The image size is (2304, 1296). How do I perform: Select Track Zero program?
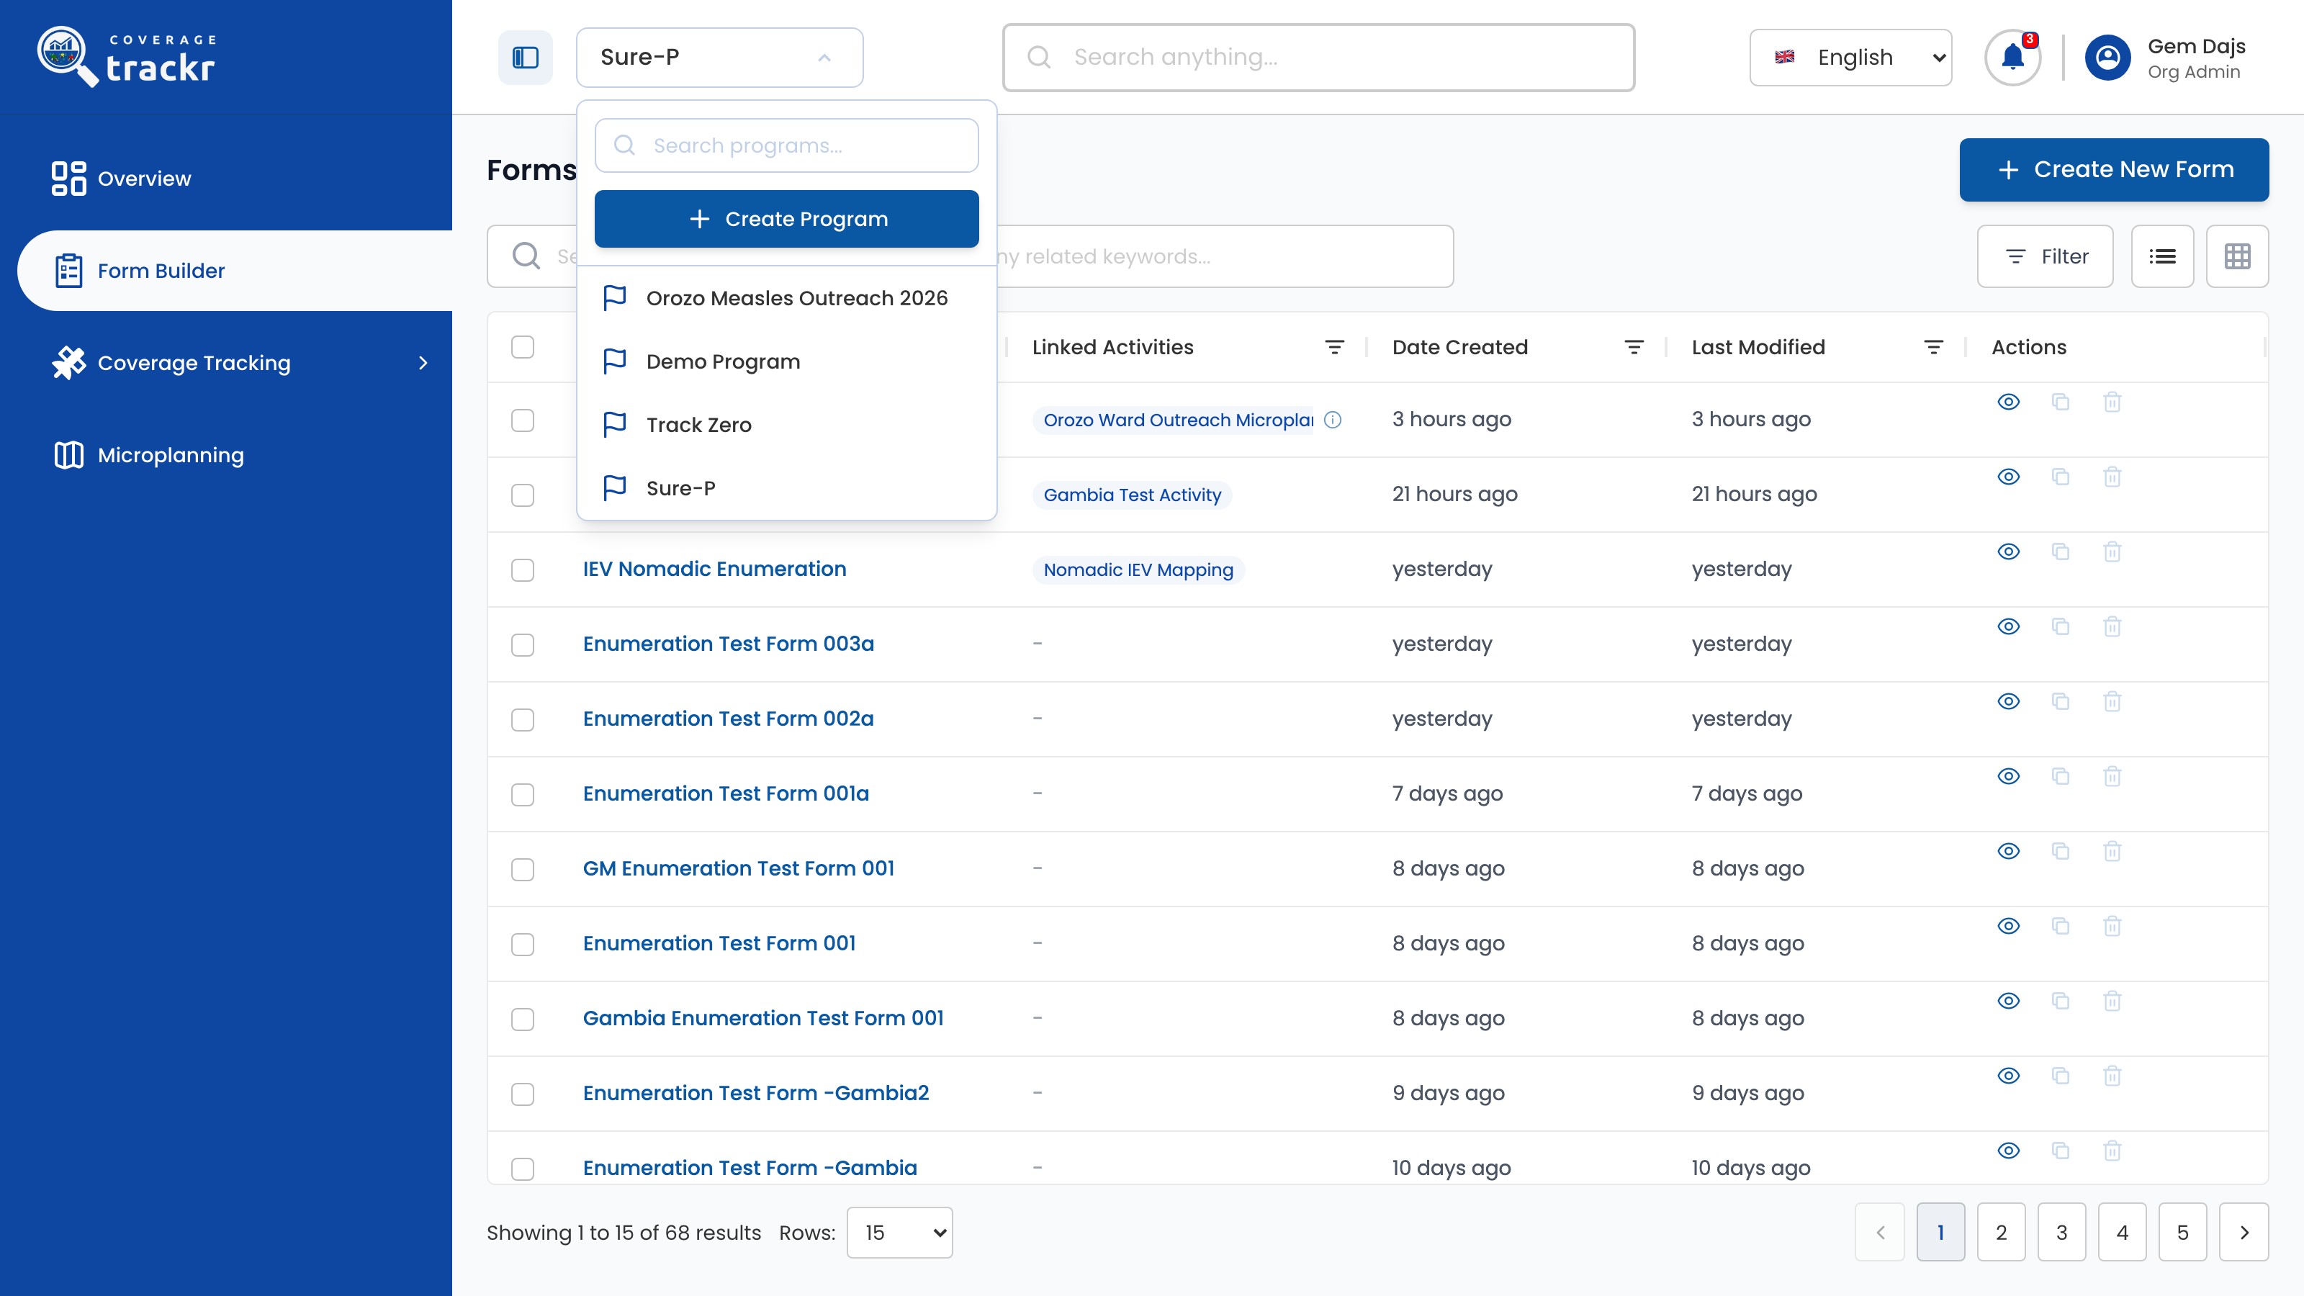tap(786, 425)
